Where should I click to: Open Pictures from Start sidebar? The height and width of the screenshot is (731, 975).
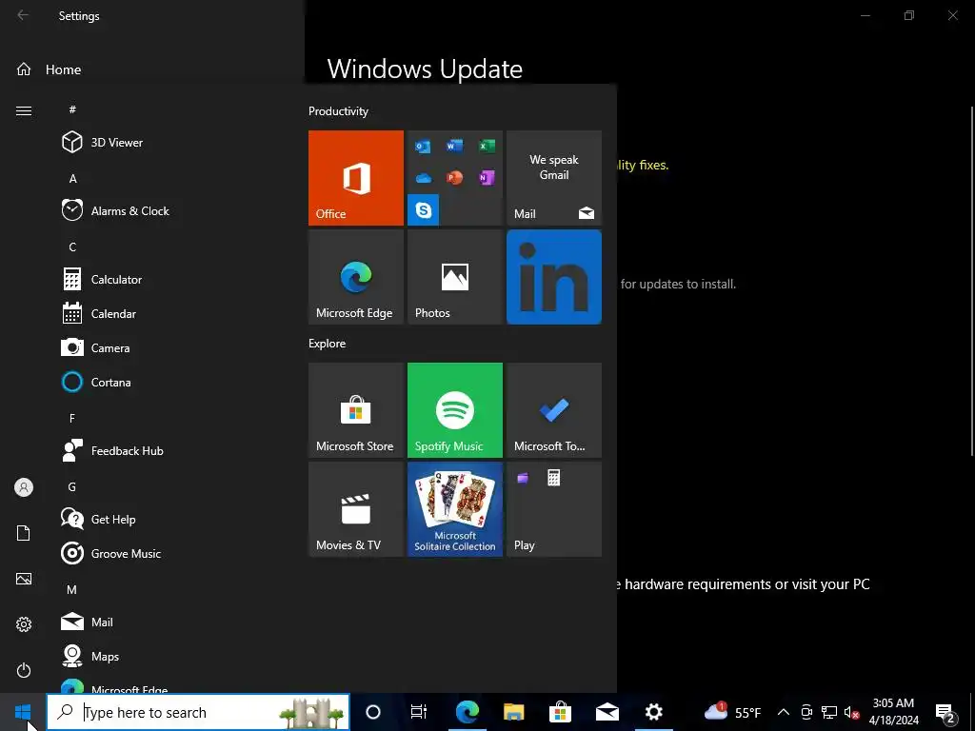pos(24,579)
